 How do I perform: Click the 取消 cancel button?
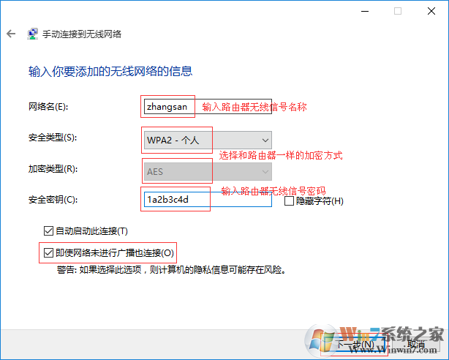(x=416, y=344)
